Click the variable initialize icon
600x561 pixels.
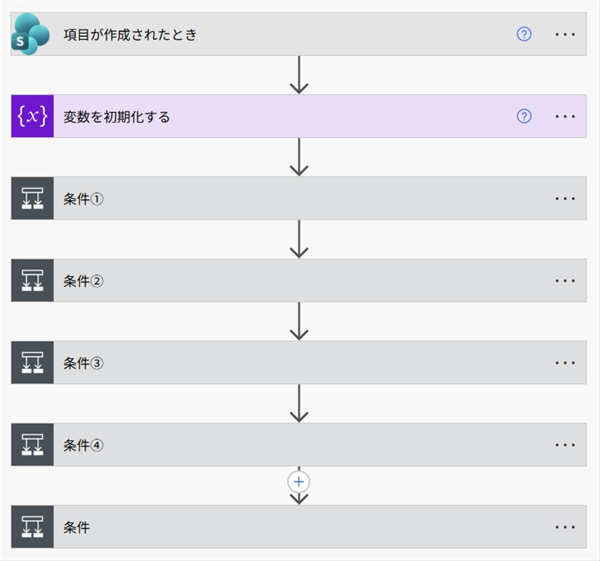pyautogui.click(x=32, y=116)
